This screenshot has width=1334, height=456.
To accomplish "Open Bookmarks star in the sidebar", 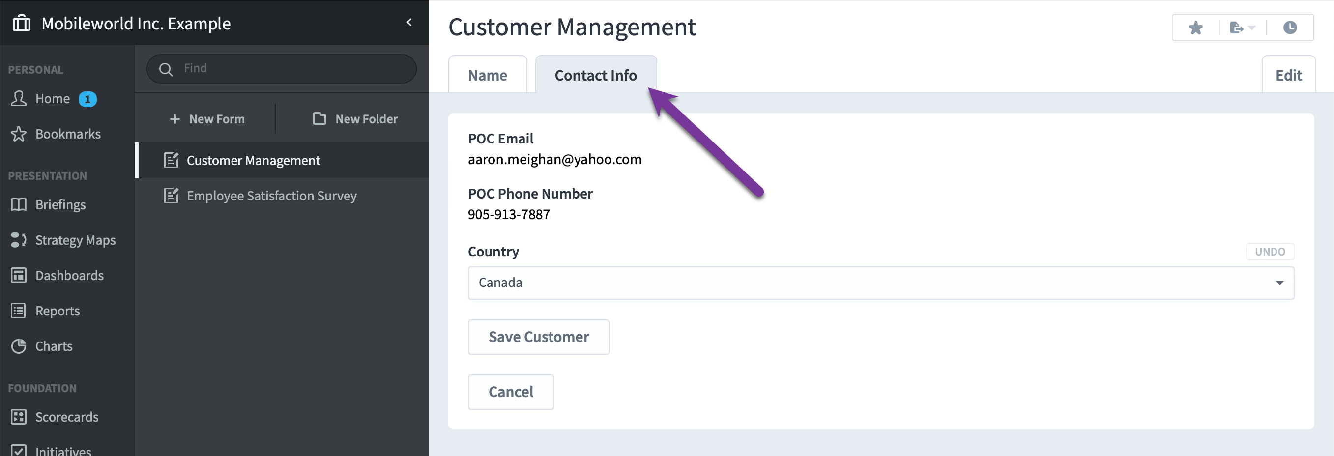I will 19,134.
